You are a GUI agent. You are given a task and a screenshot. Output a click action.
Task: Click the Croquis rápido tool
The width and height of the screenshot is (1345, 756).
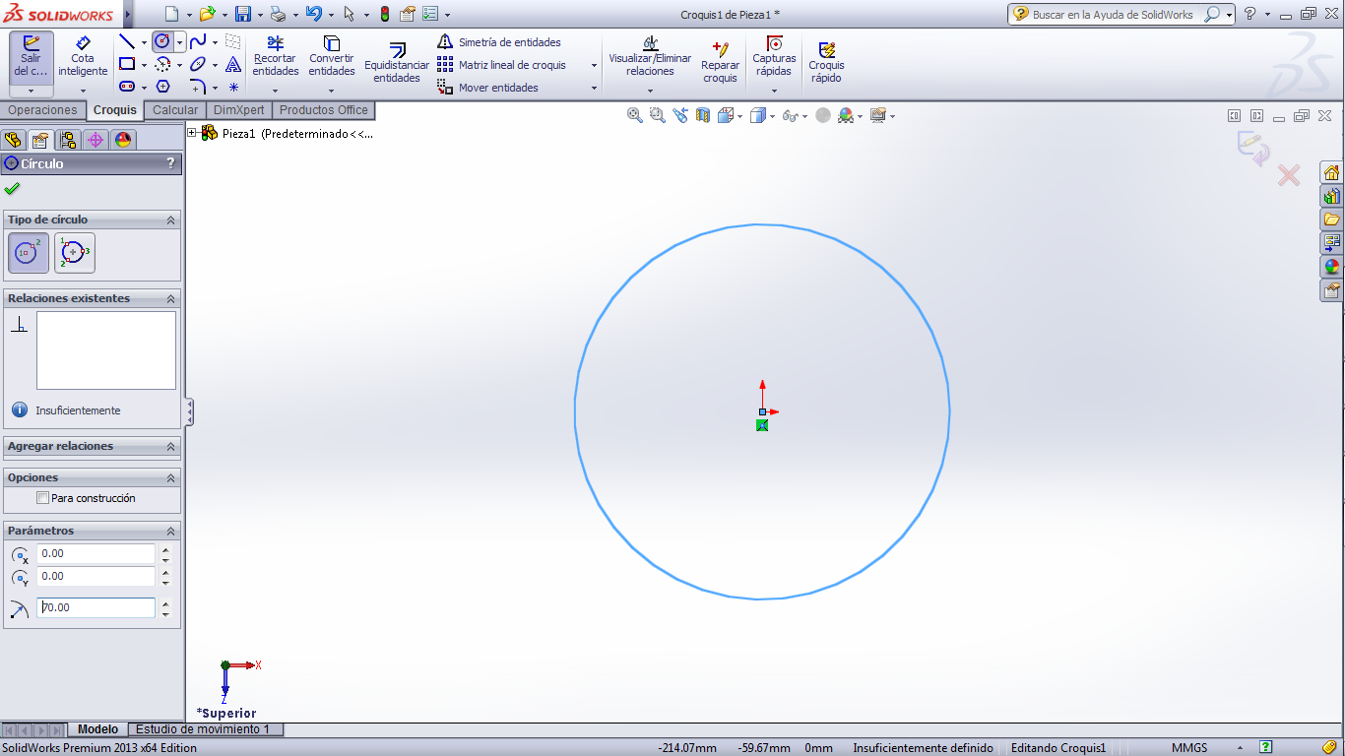pyautogui.click(x=826, y=61)
